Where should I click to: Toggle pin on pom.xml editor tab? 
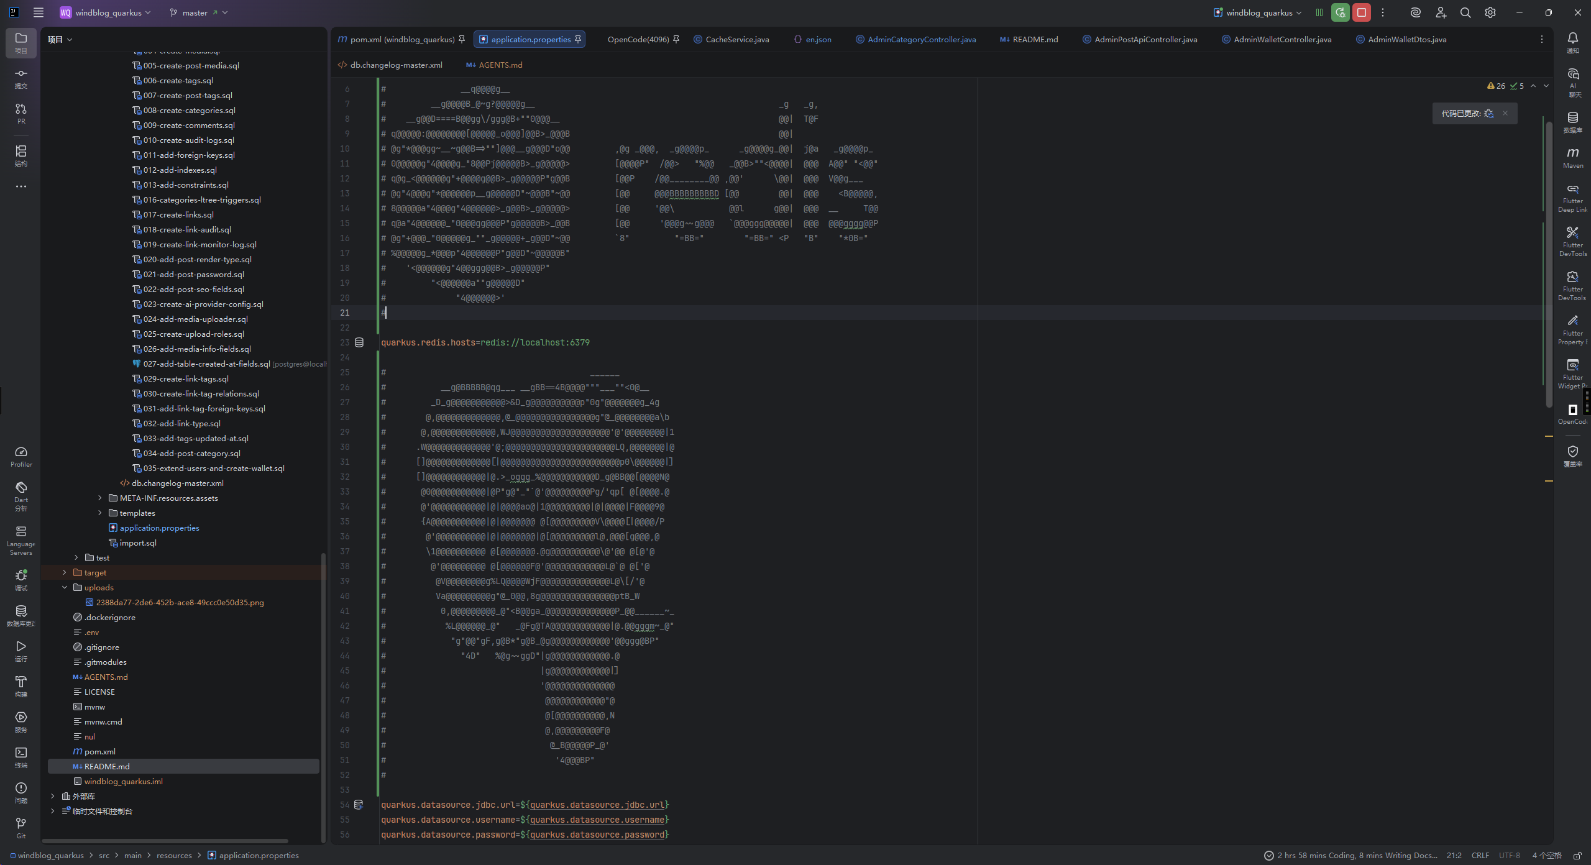point(462,39)
